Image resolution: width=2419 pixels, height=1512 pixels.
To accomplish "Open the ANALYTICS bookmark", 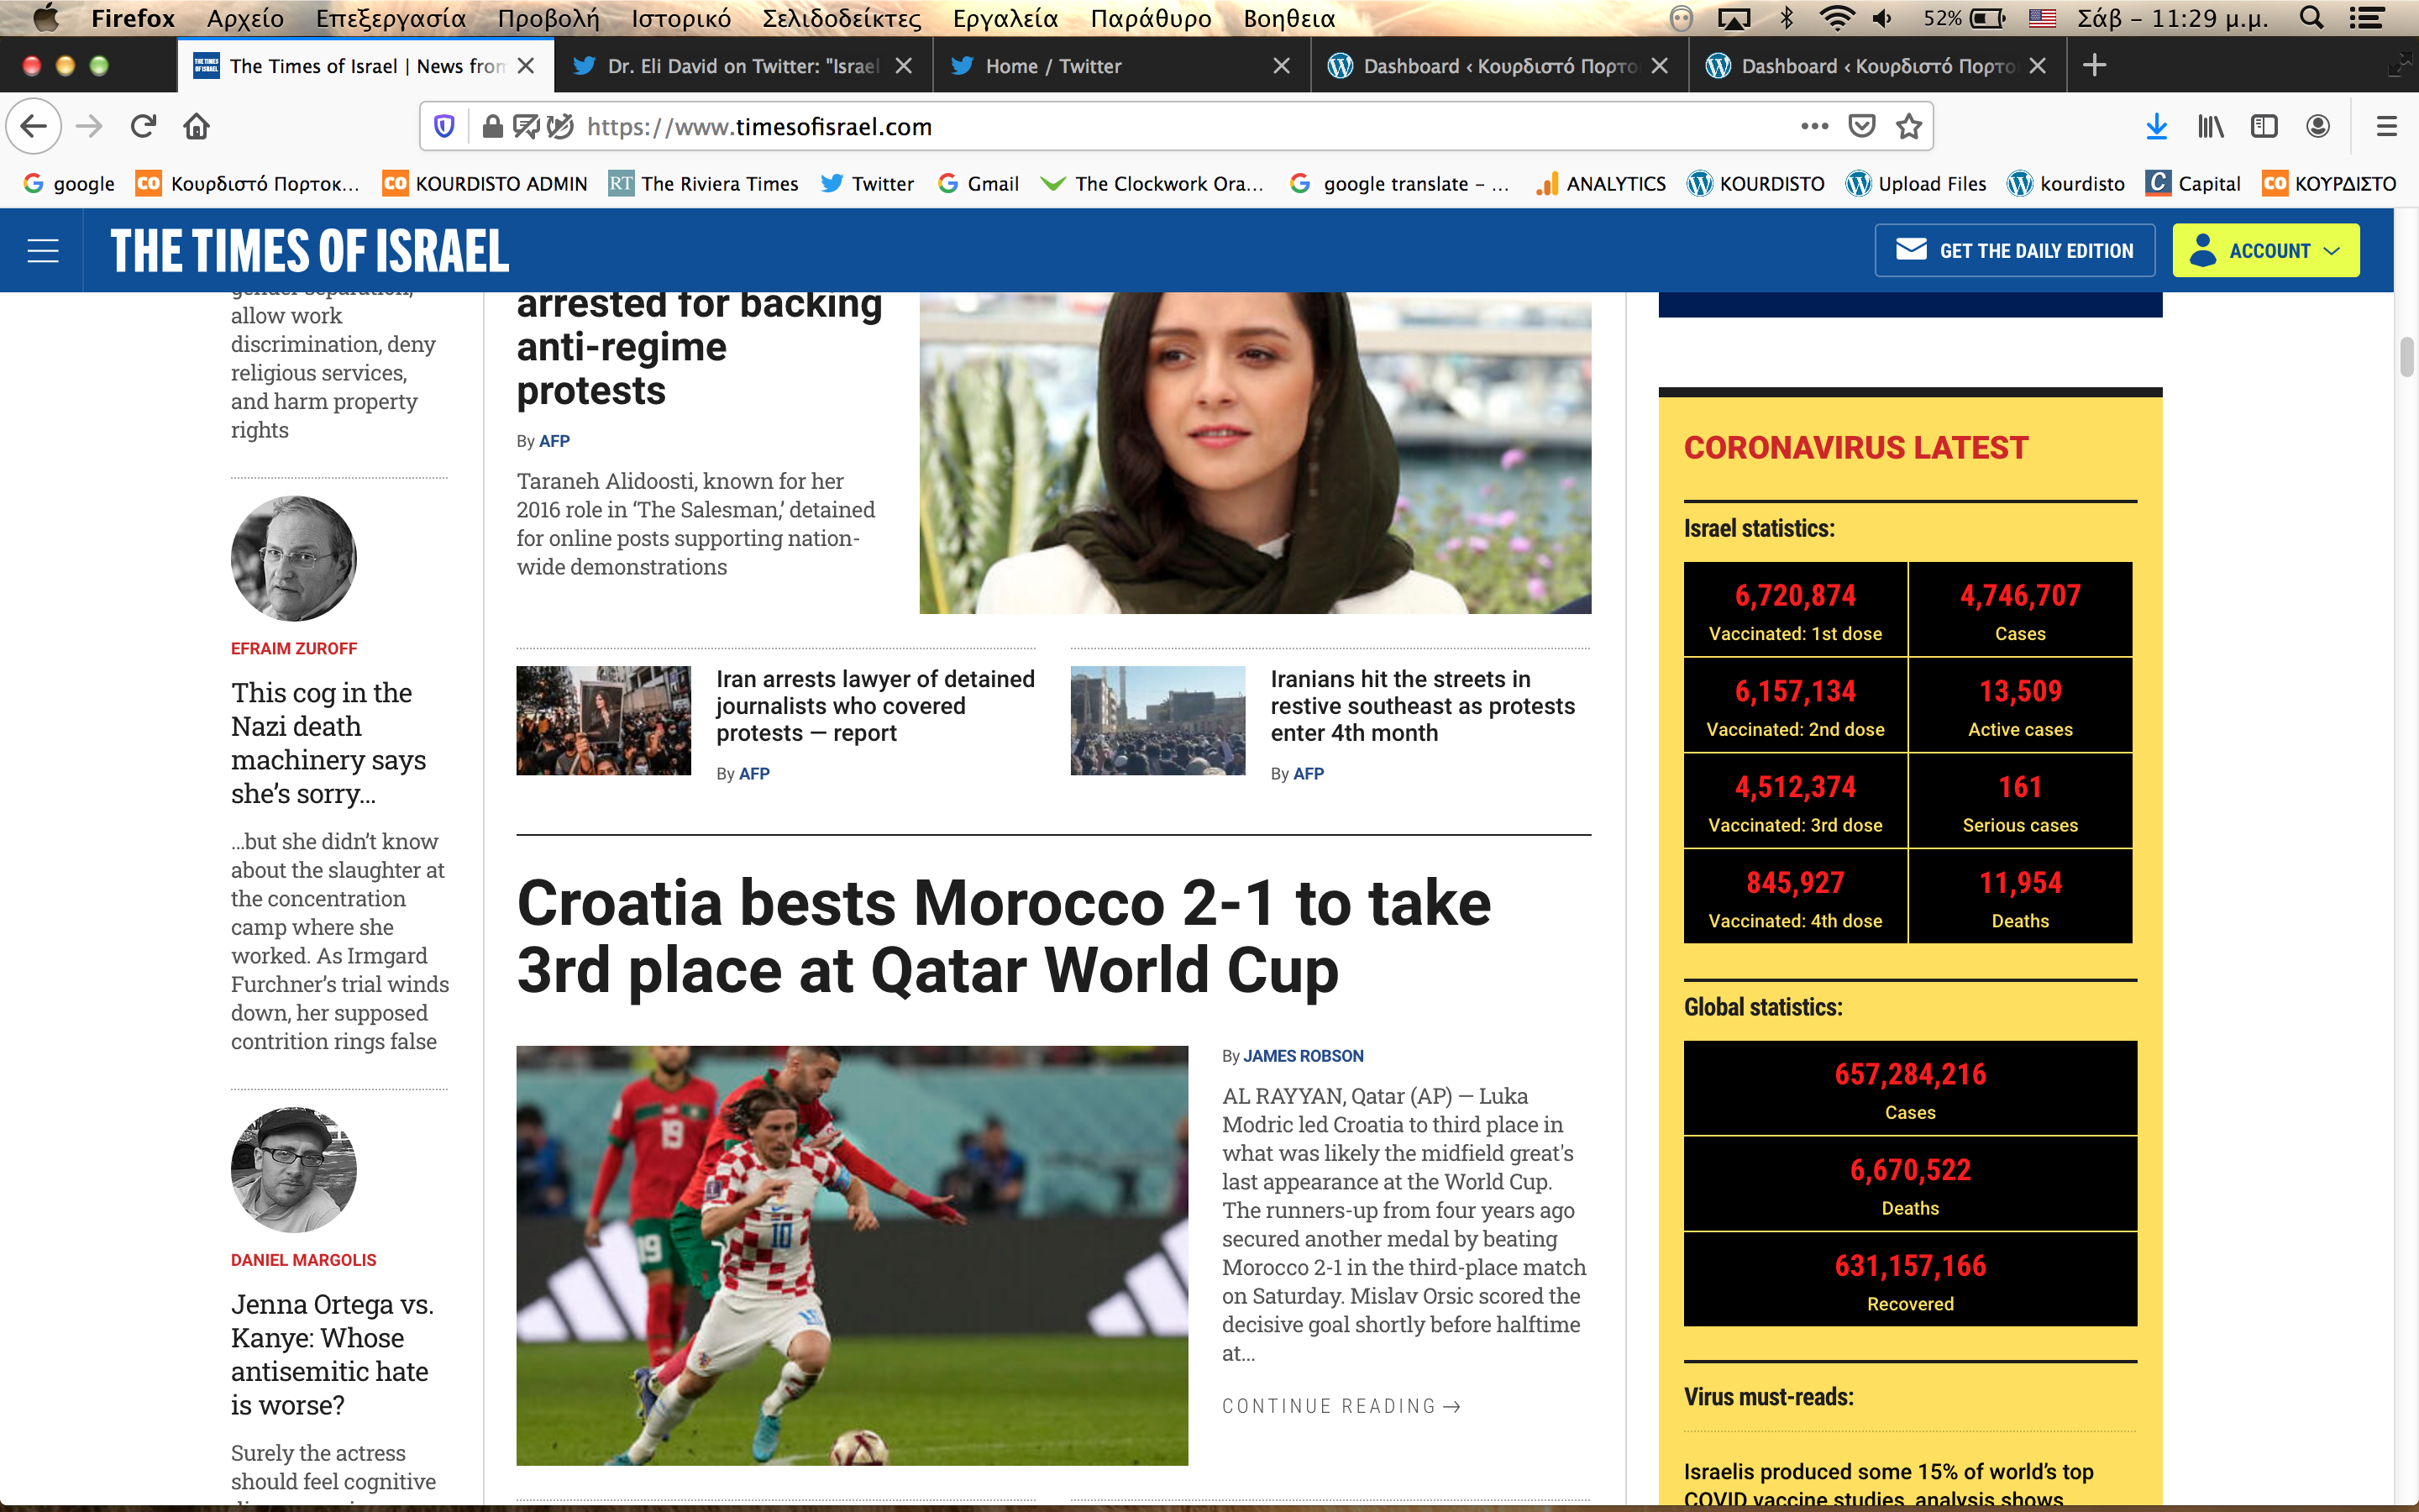I will click(x=1602, y=184).
